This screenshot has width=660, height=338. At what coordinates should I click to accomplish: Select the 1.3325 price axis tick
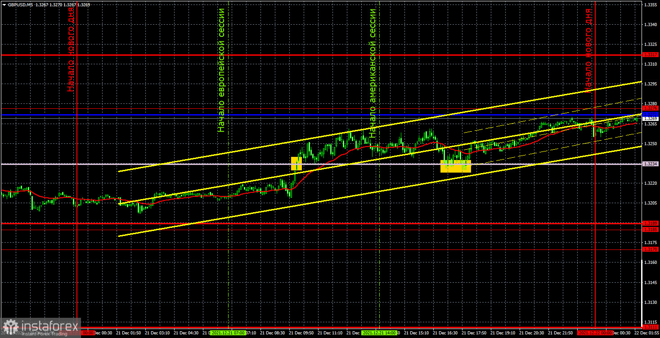click(x=651, y=44)
